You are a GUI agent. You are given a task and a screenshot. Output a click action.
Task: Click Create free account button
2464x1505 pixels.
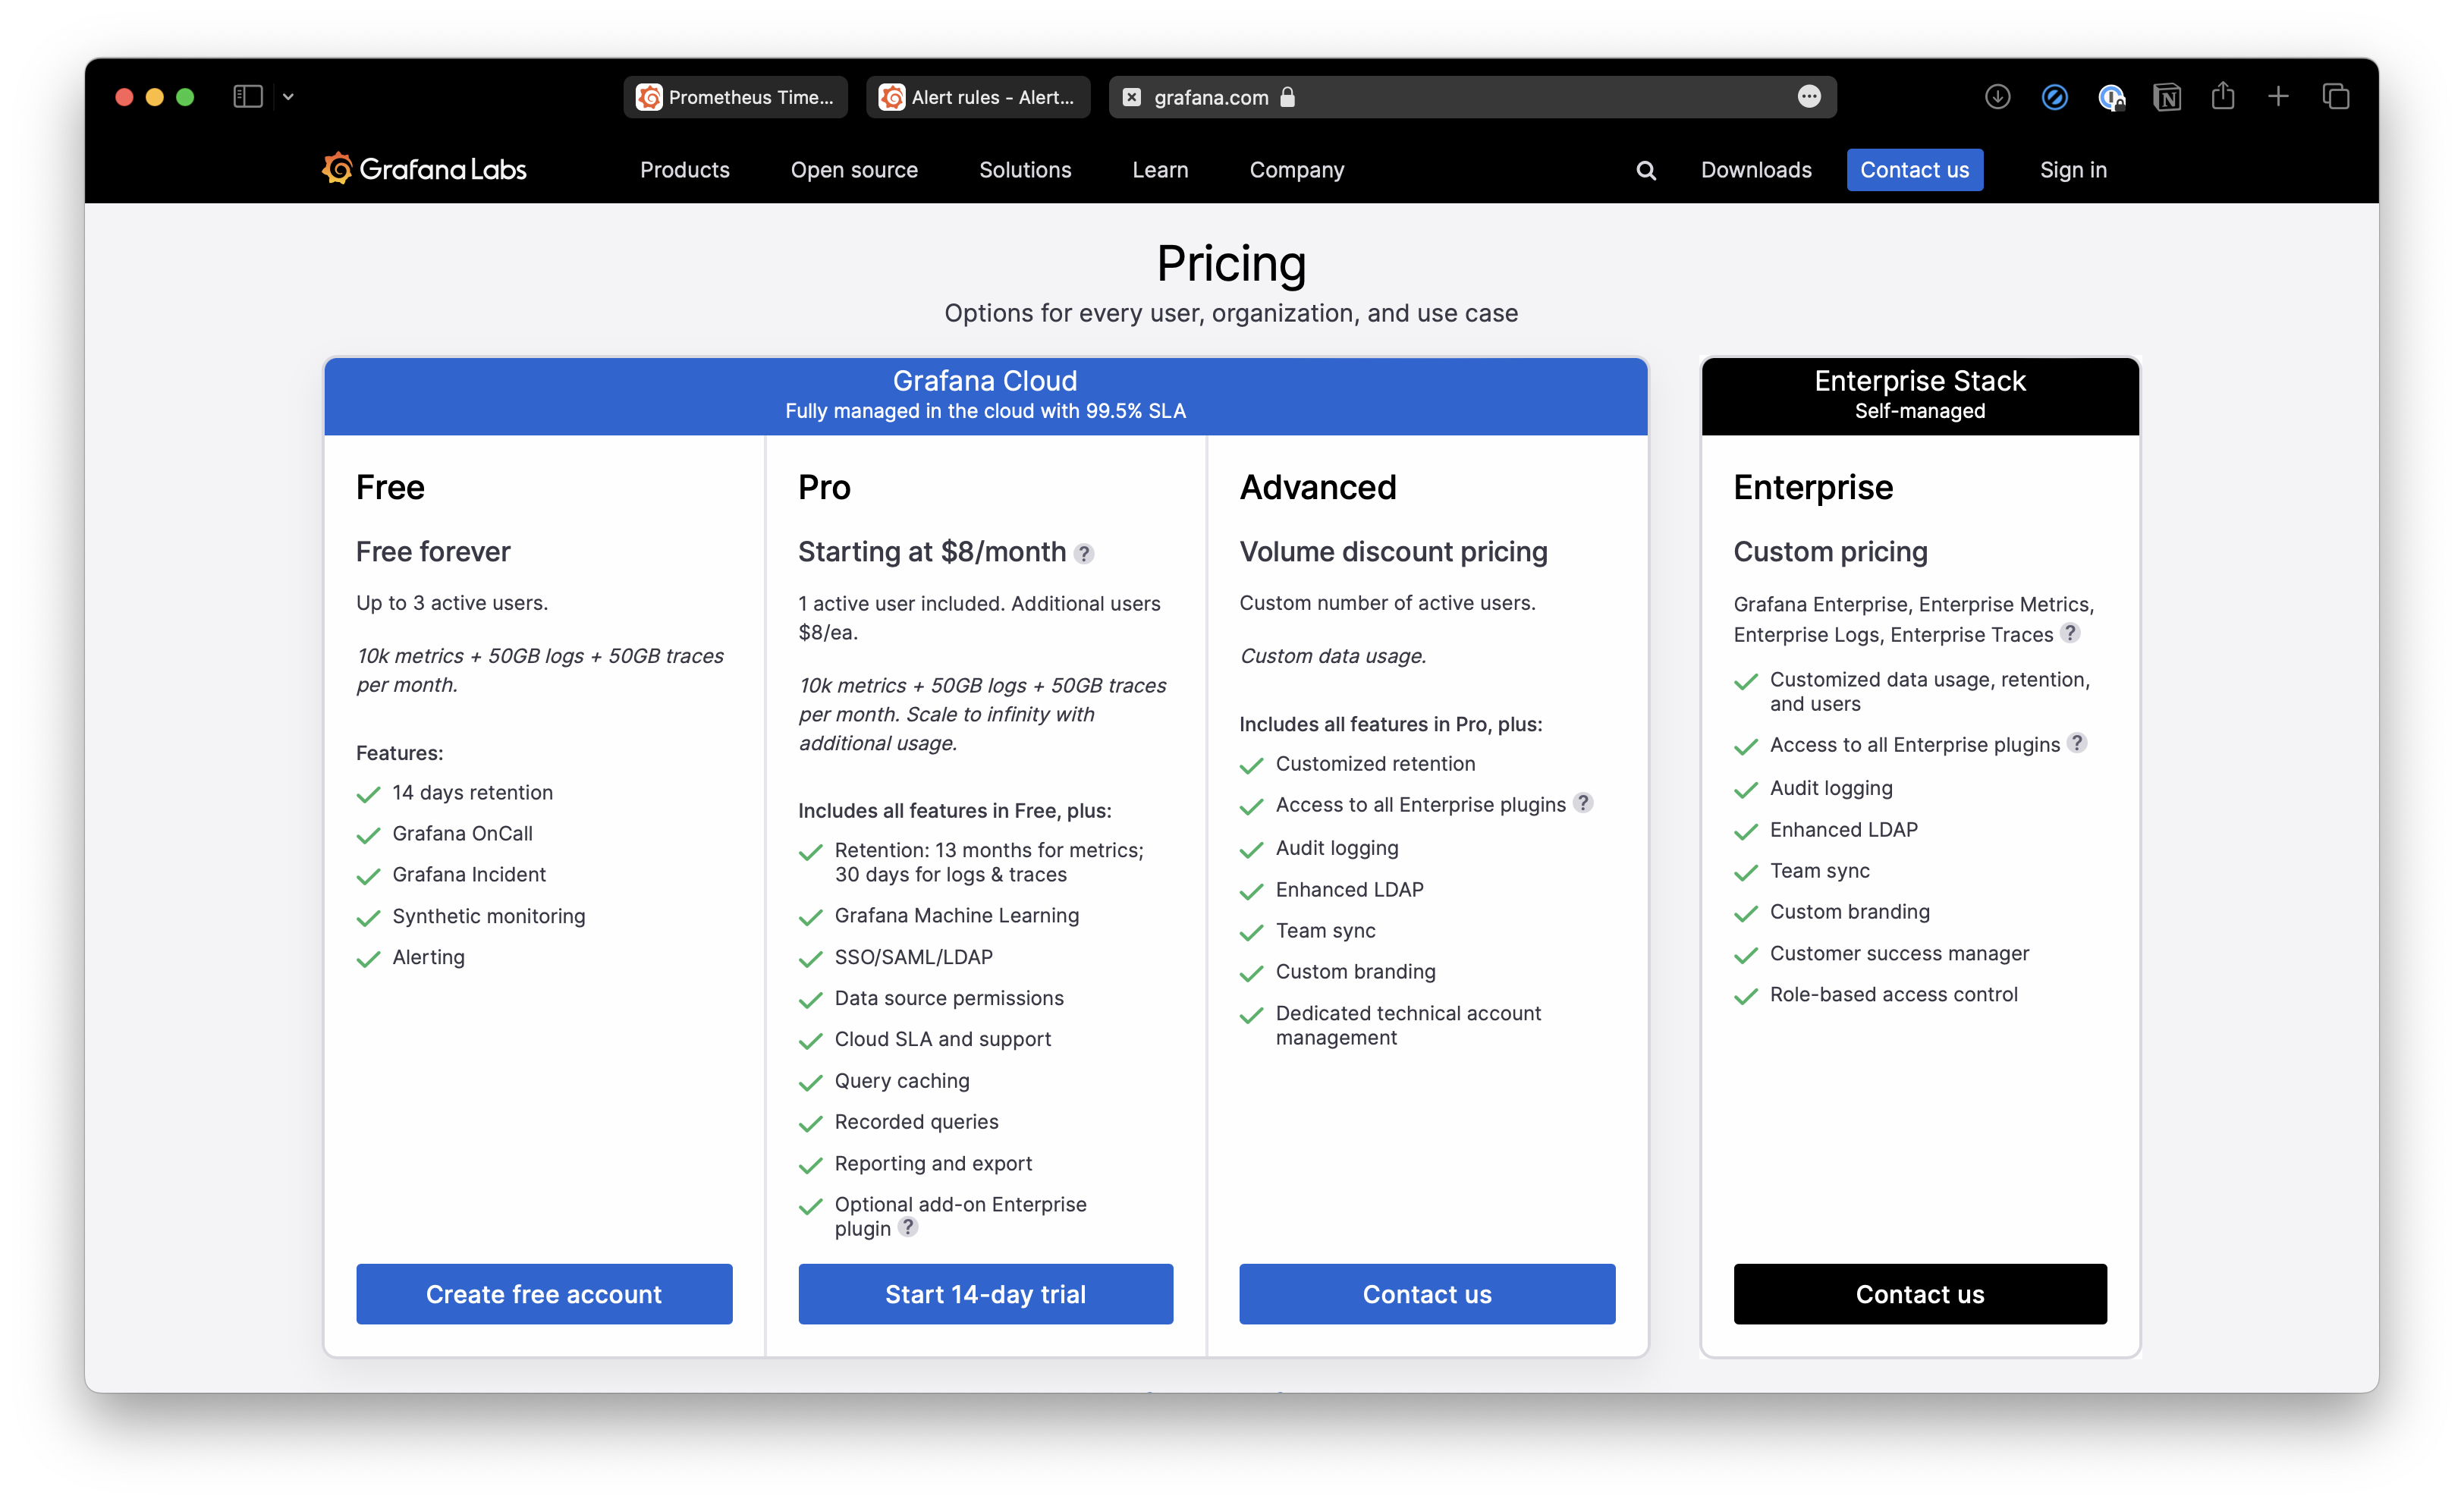(544, 1294)
